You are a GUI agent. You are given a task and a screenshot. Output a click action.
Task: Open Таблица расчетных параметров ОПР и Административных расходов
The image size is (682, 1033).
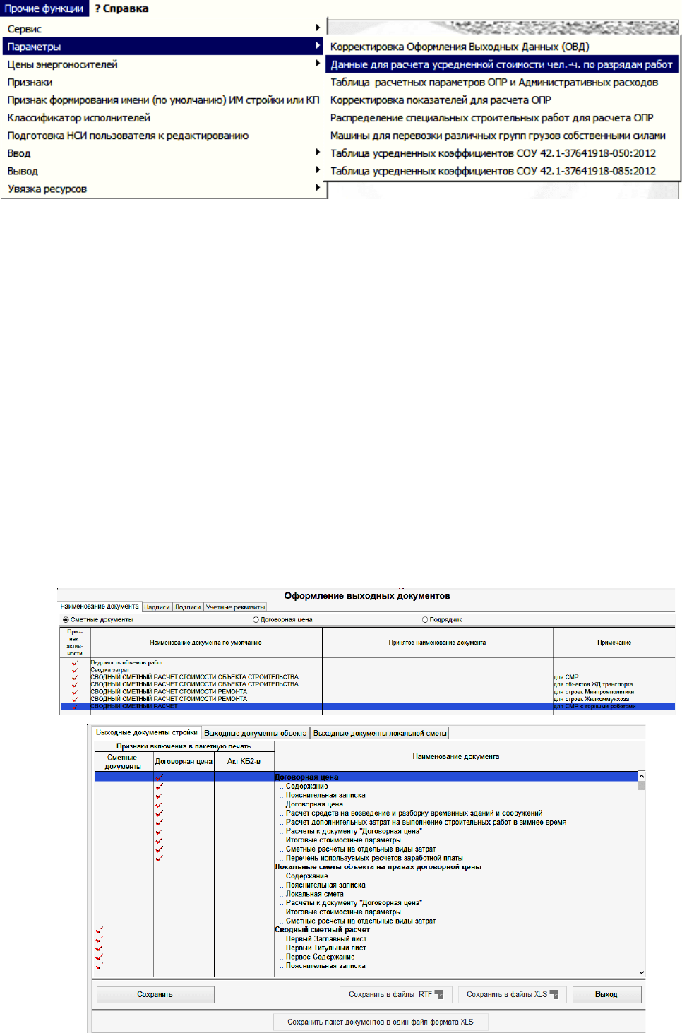tap(493, 82)
